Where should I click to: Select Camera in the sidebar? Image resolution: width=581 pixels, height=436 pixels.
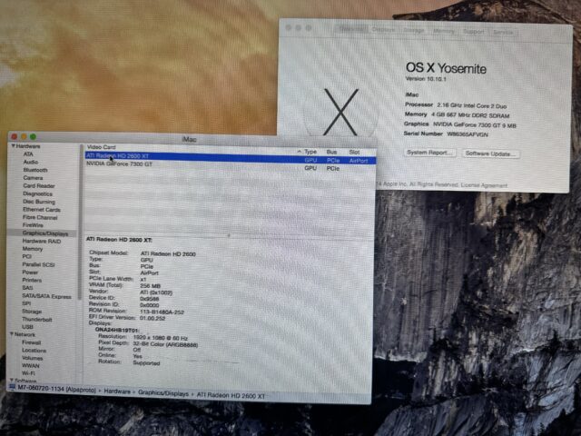point(33,178)
